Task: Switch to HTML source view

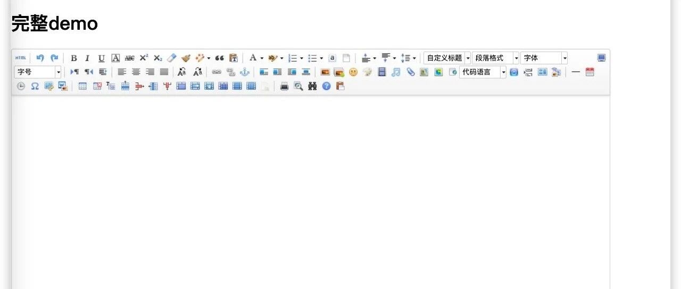Action: (x=20, y=58)
